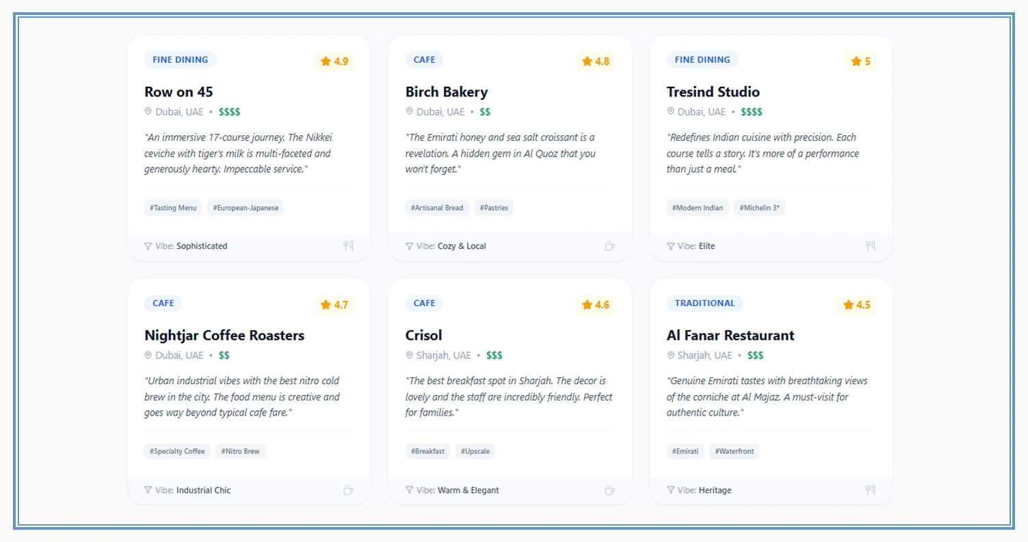Click the coffee cup icon on Birch Bakery card

(x=609, y=247)
